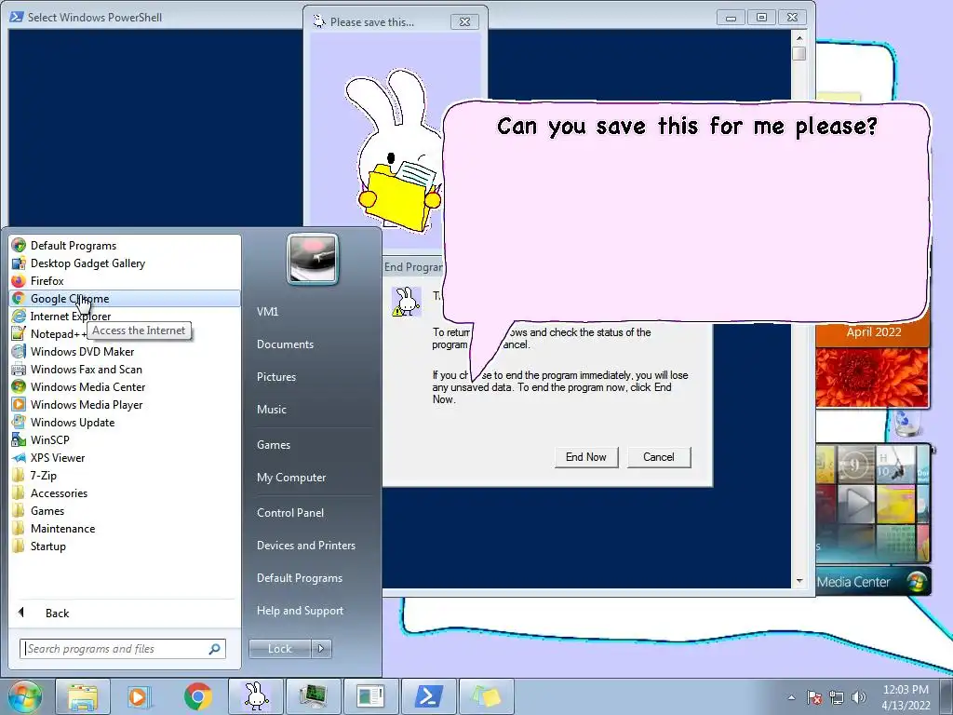Open Control Panel
This screenshot has height=715, width=953.
290,513
